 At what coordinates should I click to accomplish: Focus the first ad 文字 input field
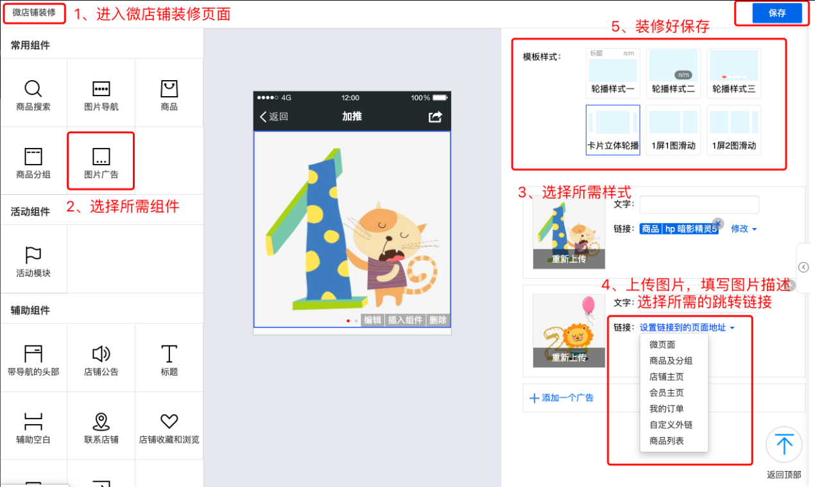[699, 204]
